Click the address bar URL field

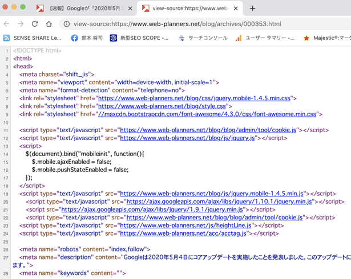177,24
